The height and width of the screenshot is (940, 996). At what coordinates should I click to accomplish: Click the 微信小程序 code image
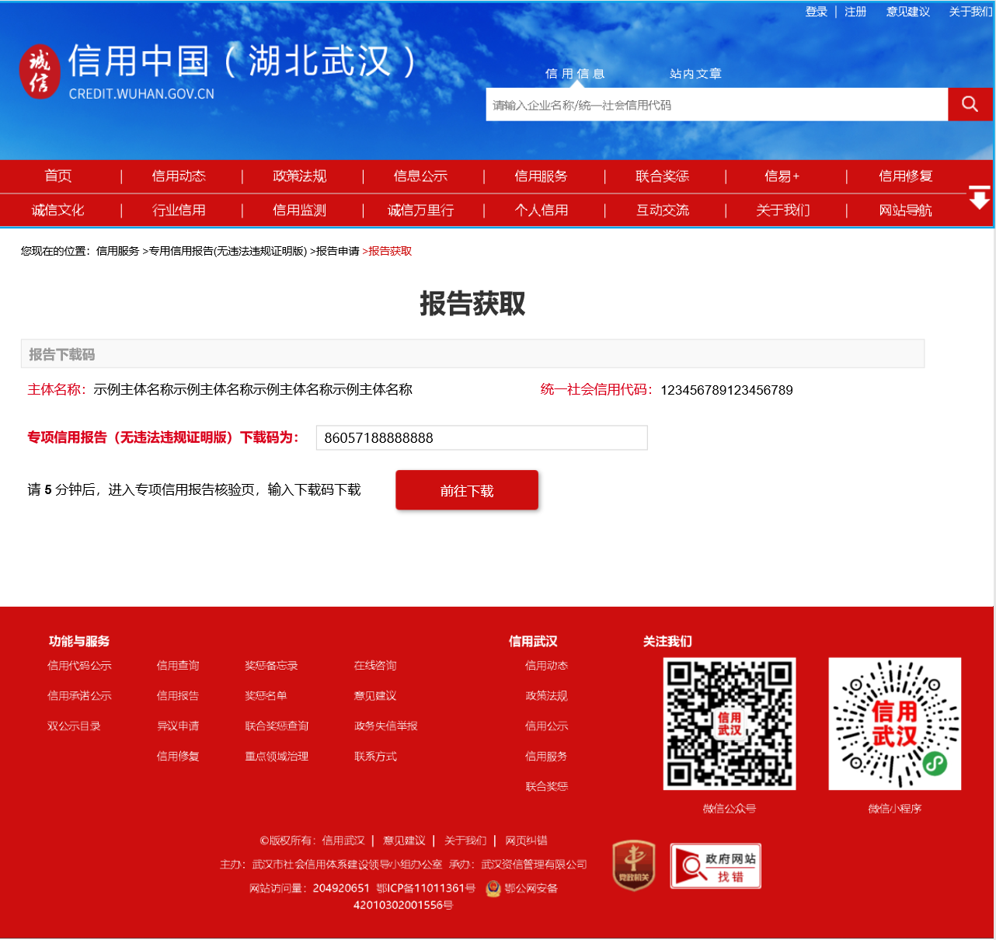point(894,724)
